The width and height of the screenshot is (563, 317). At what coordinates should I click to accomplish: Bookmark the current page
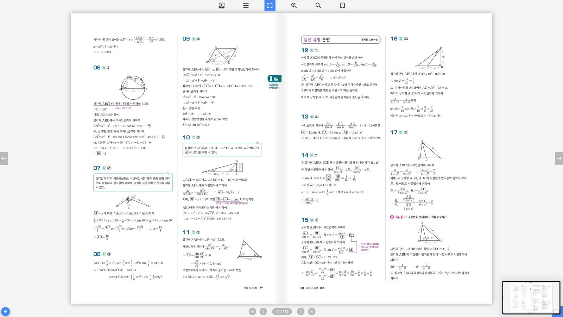tap(342, 5)
